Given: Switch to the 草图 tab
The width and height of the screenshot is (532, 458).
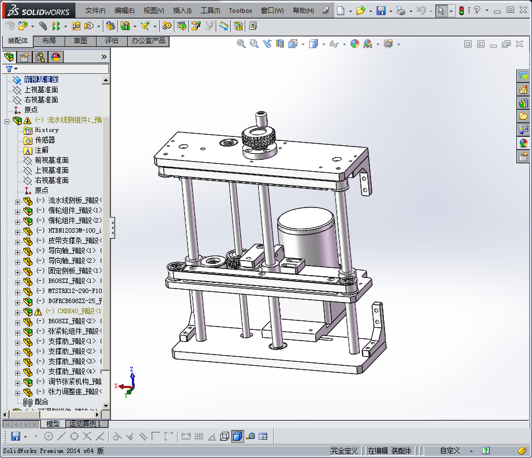Looking at the screenshot, I should coord(80,41).
